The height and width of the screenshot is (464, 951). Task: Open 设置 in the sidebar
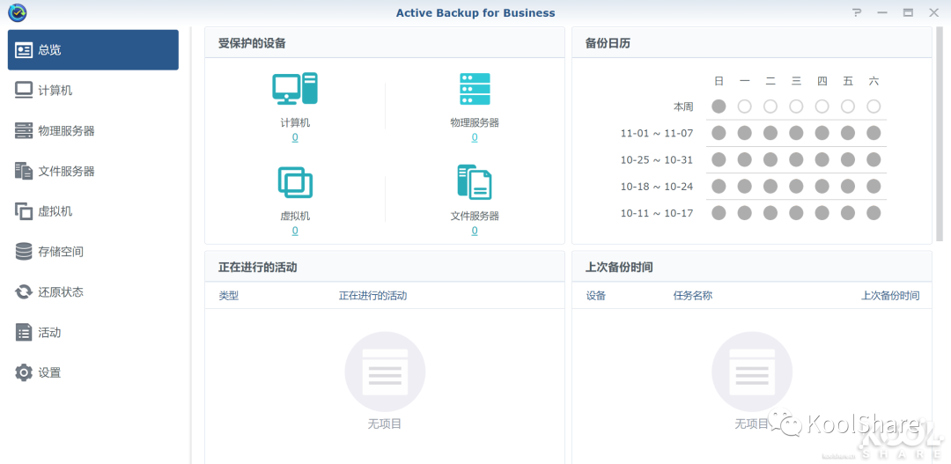(x=92, y=372)
